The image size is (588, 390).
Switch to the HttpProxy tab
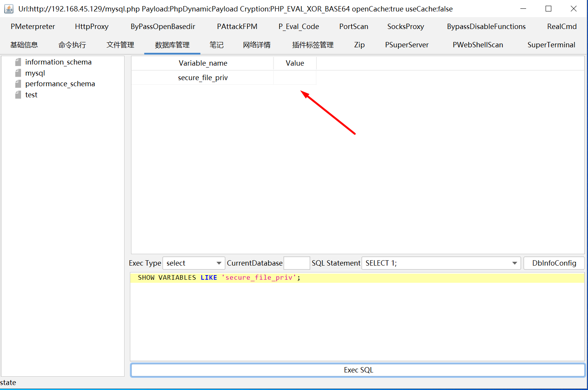(x=92, y=26)
